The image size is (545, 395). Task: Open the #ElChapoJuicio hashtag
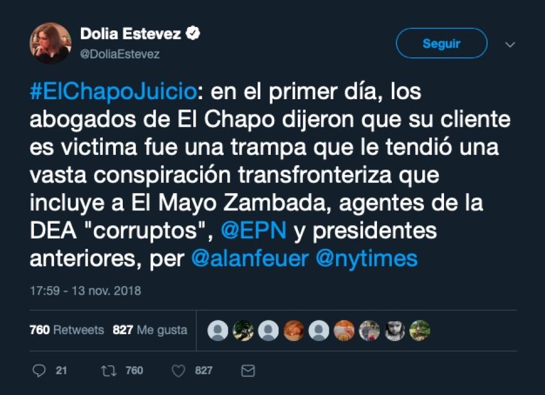(x=114, y=92)
